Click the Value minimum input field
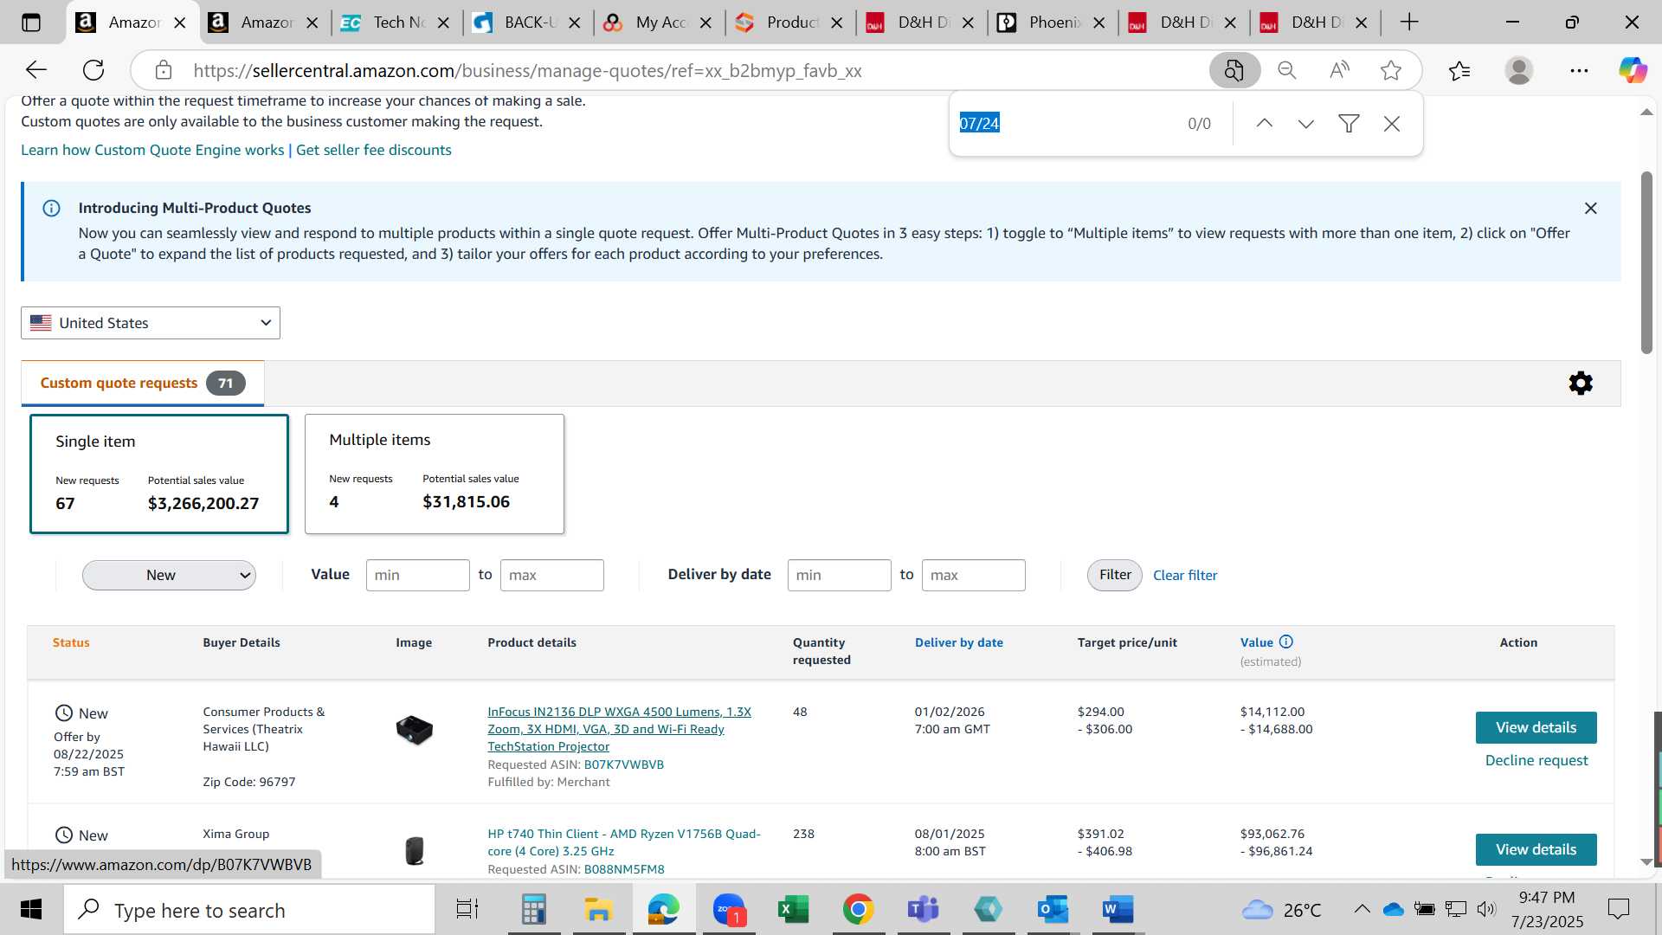The image size is (1662, 935). [x=417, y=575]
